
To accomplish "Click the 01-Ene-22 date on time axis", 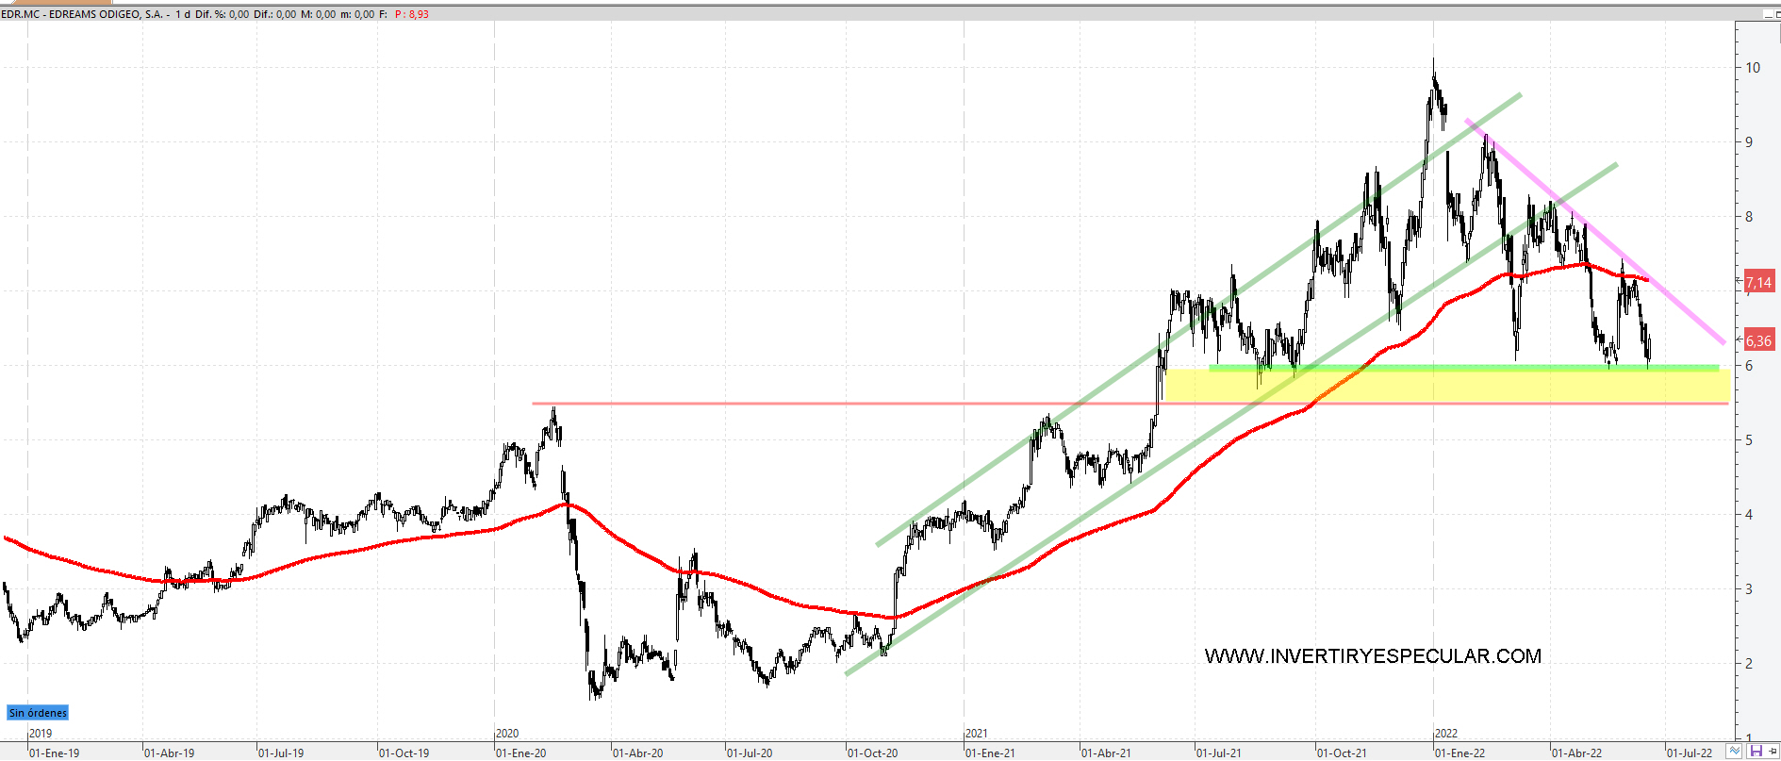I will pyautogui.click(x=1459, y=753).
